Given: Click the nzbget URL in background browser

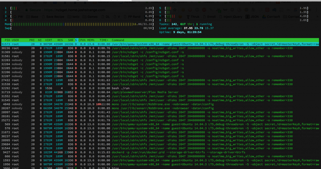Looking at the screenshot, I should pyautogui.click(x=75, y=10).
